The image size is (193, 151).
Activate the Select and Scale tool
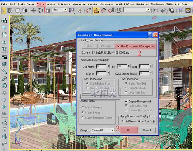pos(48,10)
